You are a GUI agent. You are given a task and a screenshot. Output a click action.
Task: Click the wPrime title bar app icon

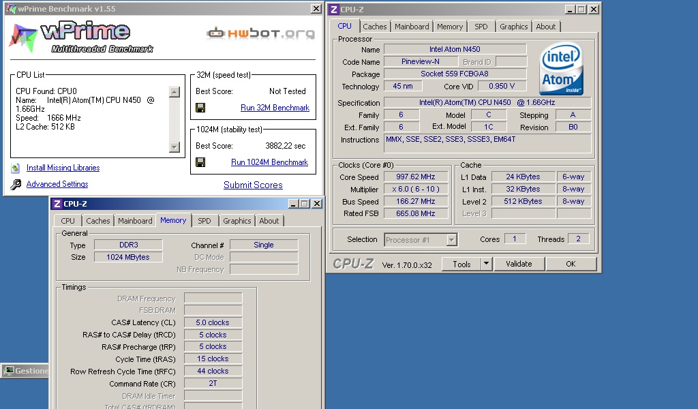[11, 8]
